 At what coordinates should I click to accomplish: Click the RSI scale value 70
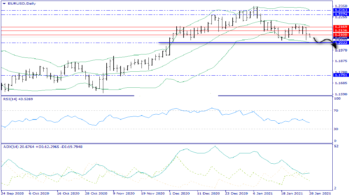tap(335, 111)
